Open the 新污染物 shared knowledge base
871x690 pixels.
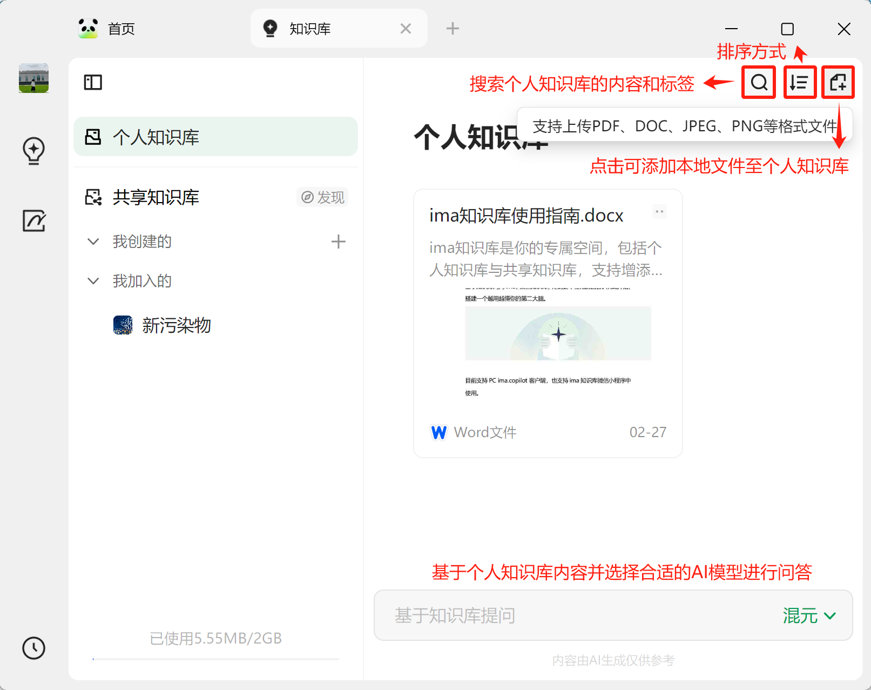point(177,325)
